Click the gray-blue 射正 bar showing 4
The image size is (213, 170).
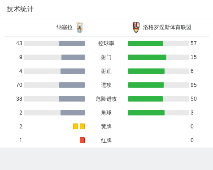(73, 71)
